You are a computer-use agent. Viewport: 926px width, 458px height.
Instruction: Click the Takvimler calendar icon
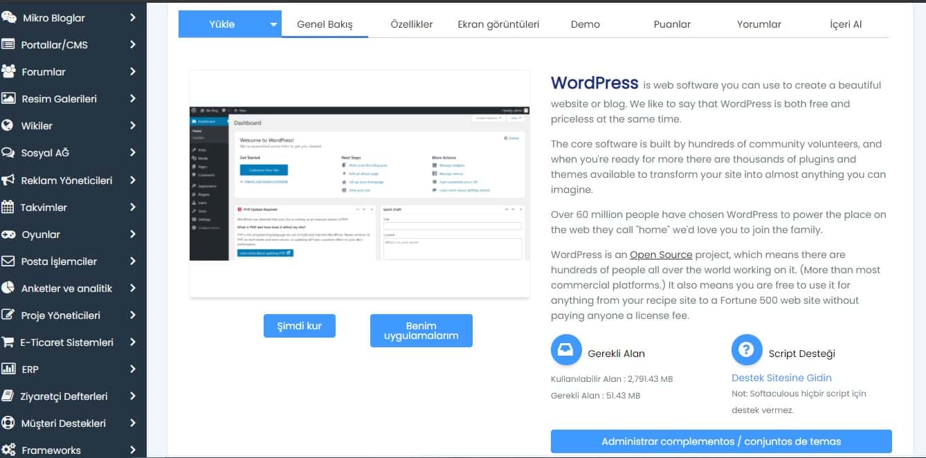(x=8, y=207)
